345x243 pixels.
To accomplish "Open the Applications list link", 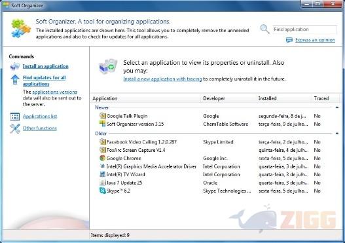I will pyautogui.click(x=40, y=117).
